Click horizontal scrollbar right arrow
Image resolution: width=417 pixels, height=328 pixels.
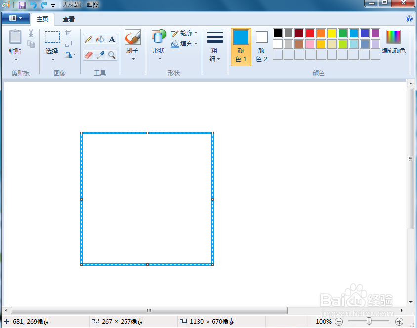tap(402, 310)
